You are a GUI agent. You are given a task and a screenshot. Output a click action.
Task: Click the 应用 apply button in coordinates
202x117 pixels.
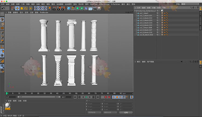(126, 112)
